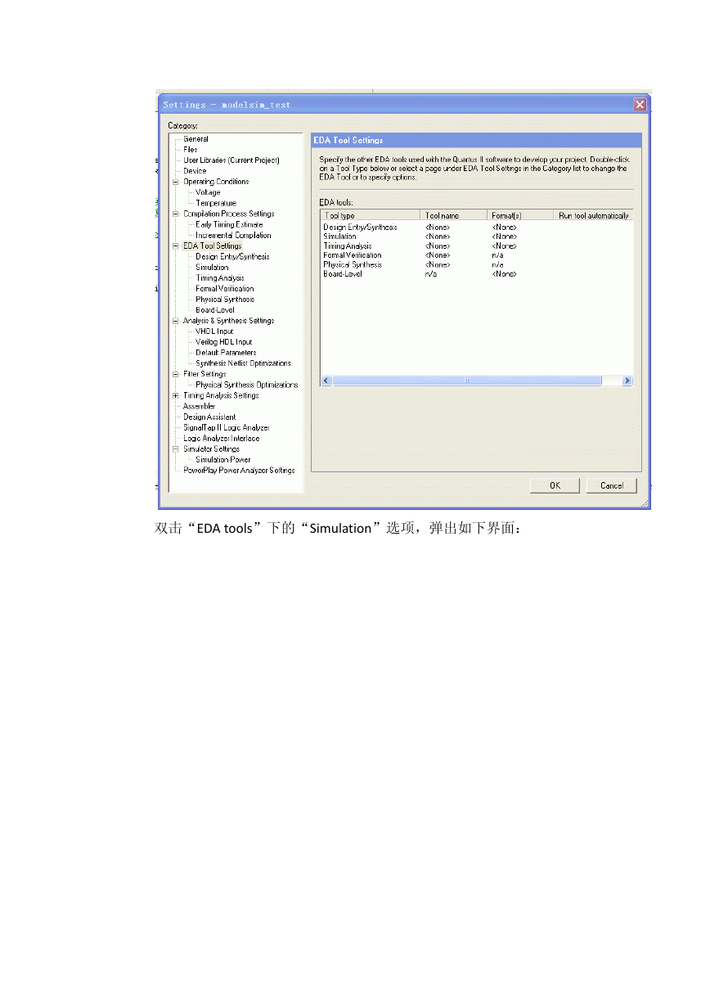710x1005 pixels.
Task: Open the Design Assistant page
Action: click(x=209, y=417)
